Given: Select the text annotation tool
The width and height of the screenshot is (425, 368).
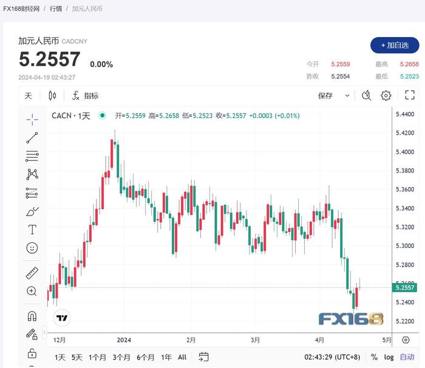Looking at the screenshot, I should pos(32,230).
